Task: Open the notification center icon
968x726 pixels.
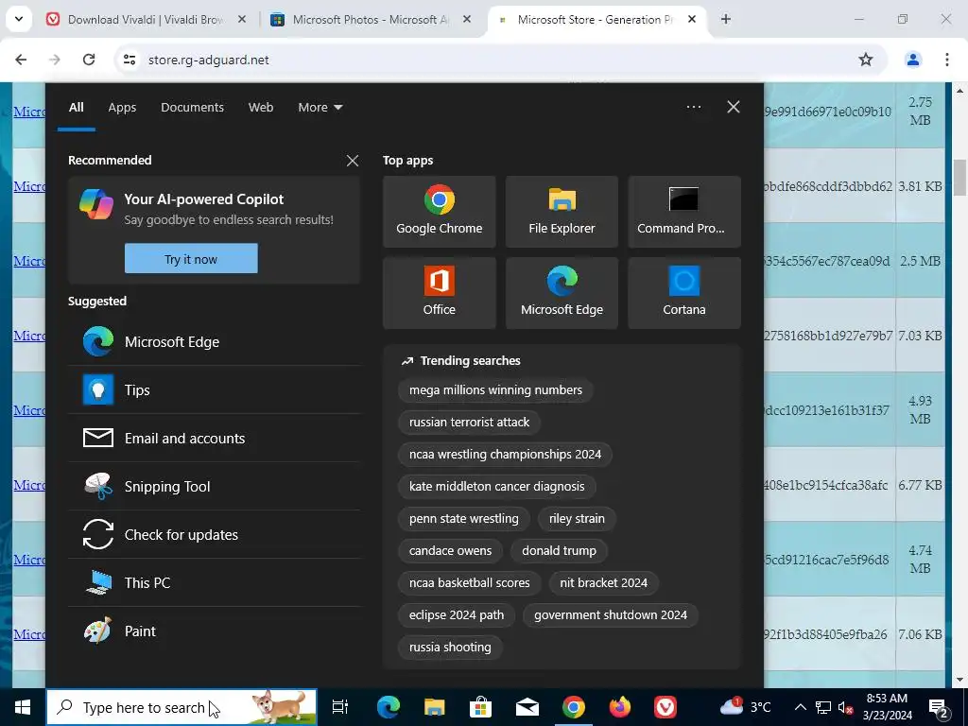Action: click(939, 707)
